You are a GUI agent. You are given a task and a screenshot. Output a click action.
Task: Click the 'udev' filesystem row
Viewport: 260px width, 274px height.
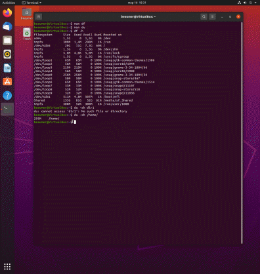click(x=72, y=38)
